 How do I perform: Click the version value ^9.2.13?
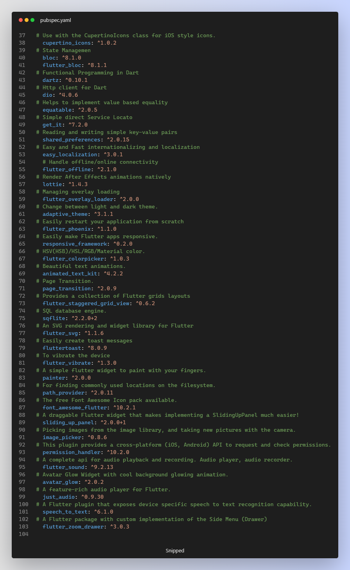(102, 467)
